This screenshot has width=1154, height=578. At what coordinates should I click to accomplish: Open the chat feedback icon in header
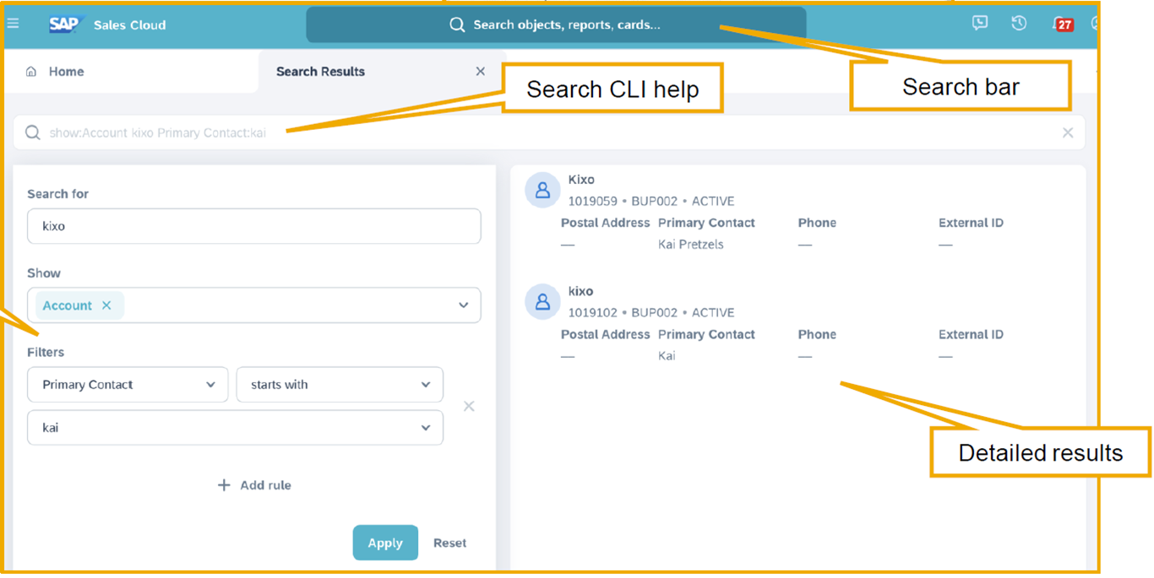[x=980, y=24]
